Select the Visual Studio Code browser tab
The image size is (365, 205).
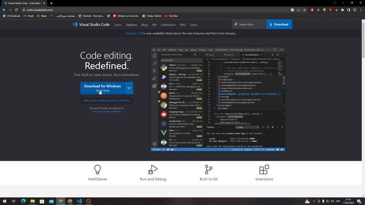click(x=24, y=3)
